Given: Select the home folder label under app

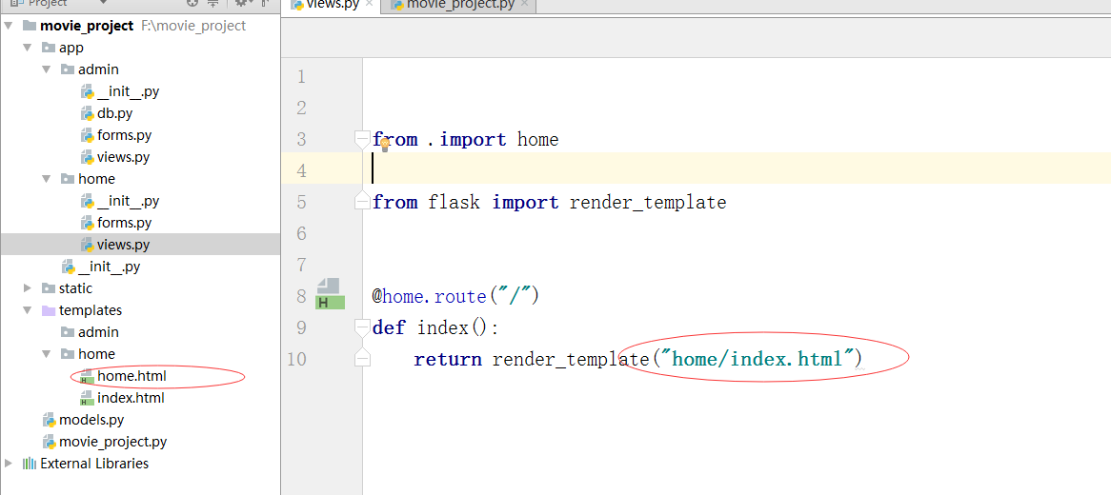Looking at the screenshot, I should coord(96,179).
